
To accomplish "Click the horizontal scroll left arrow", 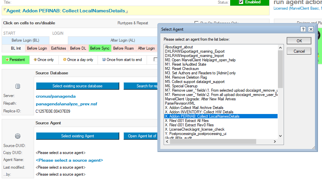I will pyautogui.click(x=167, y=141).
